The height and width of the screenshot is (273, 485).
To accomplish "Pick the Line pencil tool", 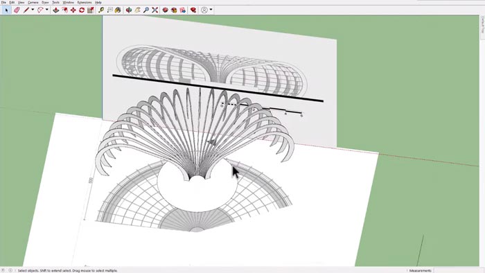I will tap(26, 10).
